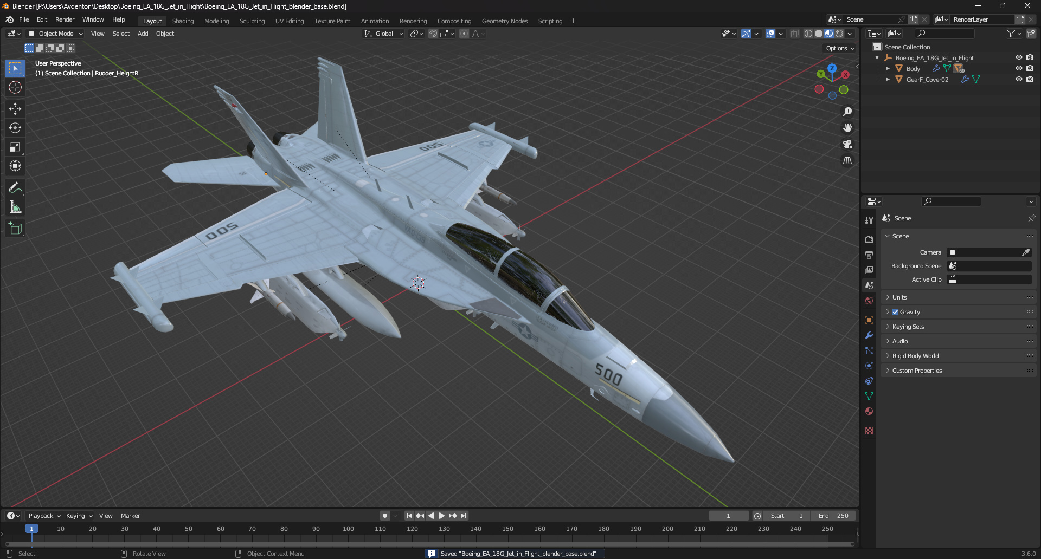Open the Object Mode dropdown
1041x559 pixels.
click(x=55, y=34)
